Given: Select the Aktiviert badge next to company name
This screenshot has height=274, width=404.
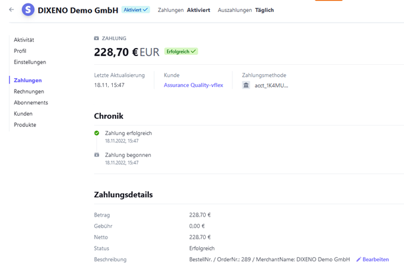Looking at the screenshot, I should pos(136,10).
